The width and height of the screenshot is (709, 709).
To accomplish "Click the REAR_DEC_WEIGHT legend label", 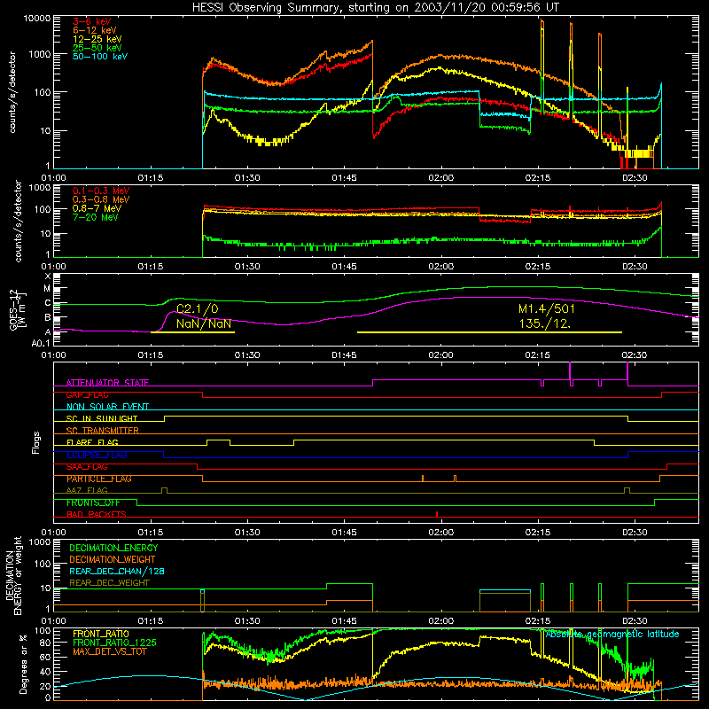I will [x=109, y=583].
